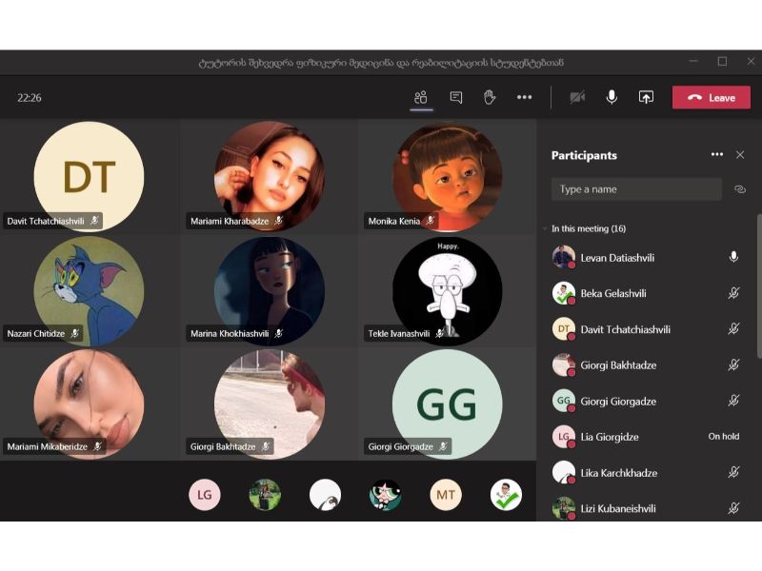
Task: Click the Participants panel heading
Action: click(584, 155)
